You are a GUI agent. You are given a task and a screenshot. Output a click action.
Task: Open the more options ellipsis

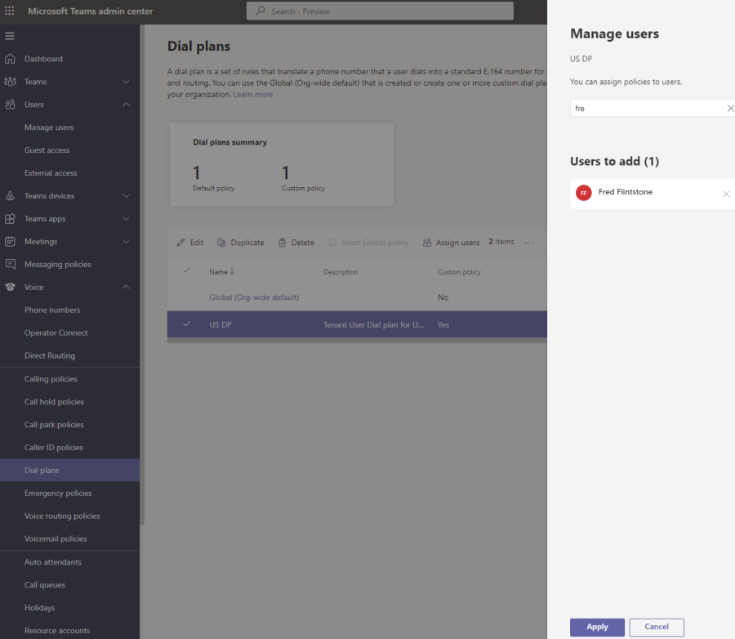529,243
